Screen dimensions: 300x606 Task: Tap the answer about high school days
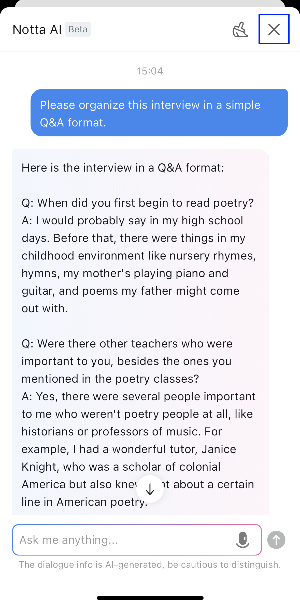point(139,264)
